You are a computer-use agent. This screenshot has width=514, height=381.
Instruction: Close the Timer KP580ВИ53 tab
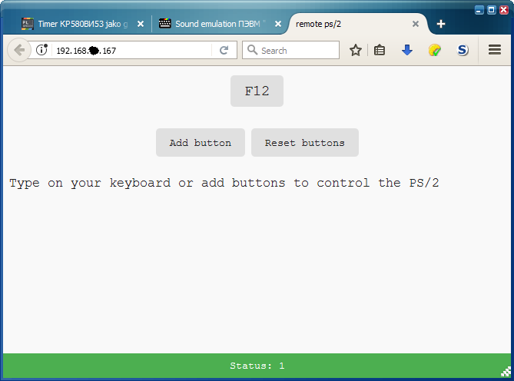[x=141, y=24]
